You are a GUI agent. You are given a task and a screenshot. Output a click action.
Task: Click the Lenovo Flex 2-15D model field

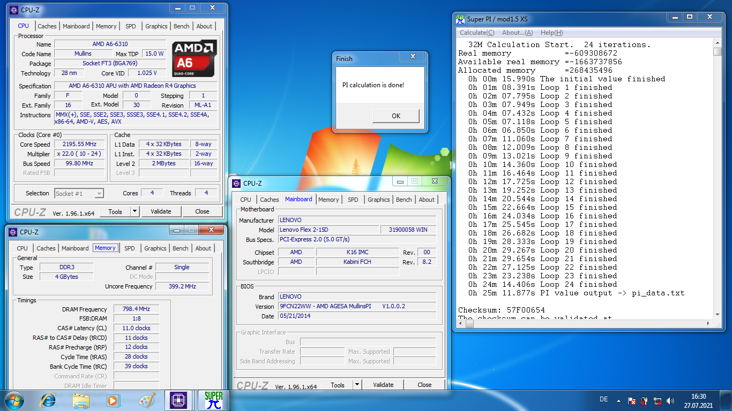pos(327,230)
